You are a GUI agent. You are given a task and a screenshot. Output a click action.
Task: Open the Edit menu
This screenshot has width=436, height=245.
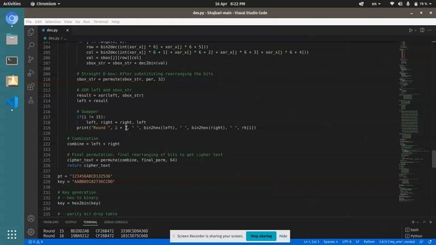tap(38, 22)
